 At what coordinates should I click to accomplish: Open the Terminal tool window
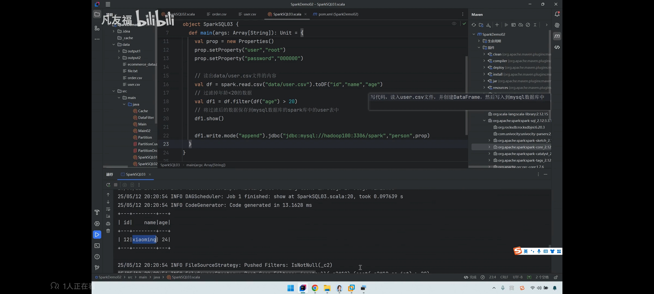click(x=97, y=246)
